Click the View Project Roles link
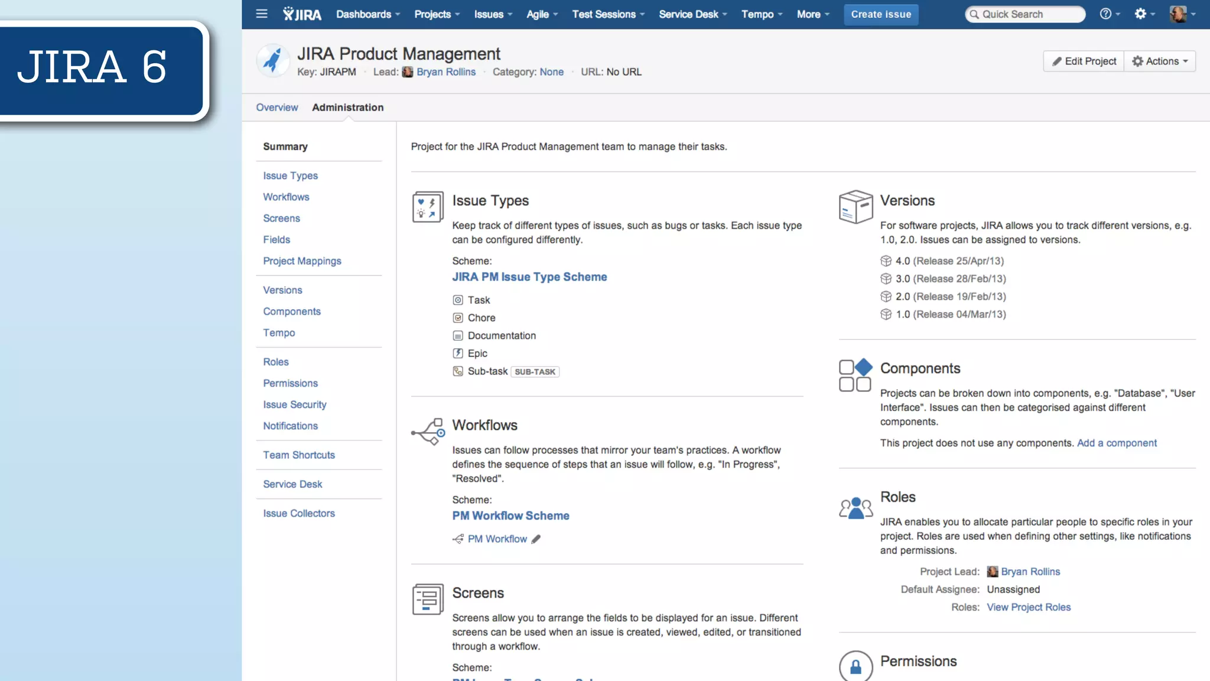The height and width of the screenshot is (681, 1210). click(1029, 607)
